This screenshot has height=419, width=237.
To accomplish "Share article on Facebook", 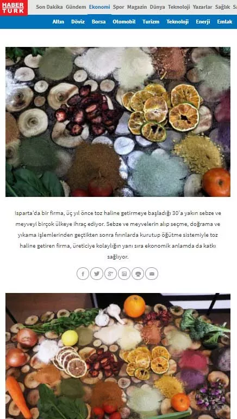I will point(83,274).
